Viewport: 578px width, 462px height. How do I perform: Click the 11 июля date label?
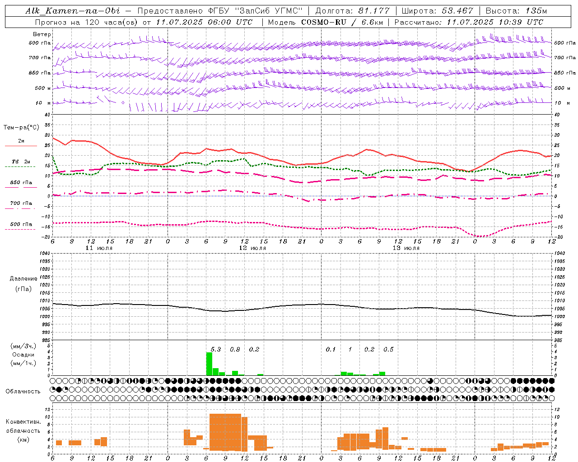[99, 248]
